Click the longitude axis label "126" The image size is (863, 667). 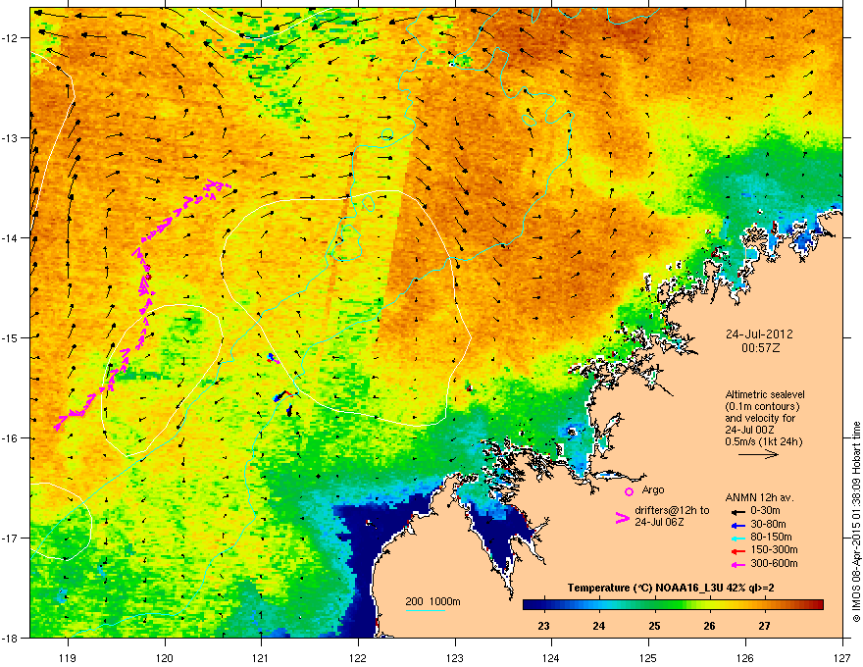(745, 657)
